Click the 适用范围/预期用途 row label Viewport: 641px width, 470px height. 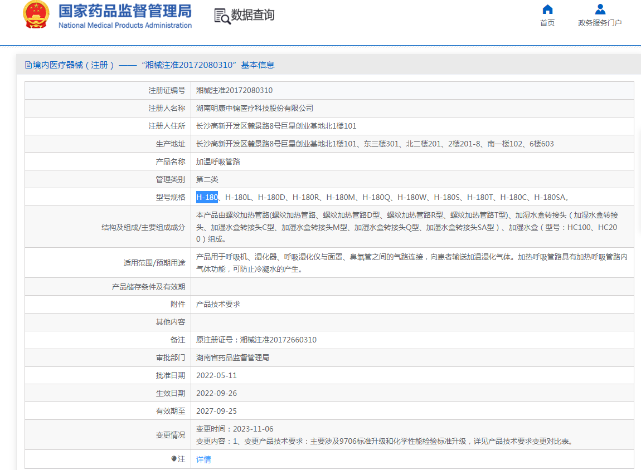pyautogui.click(x=154, y=263)
